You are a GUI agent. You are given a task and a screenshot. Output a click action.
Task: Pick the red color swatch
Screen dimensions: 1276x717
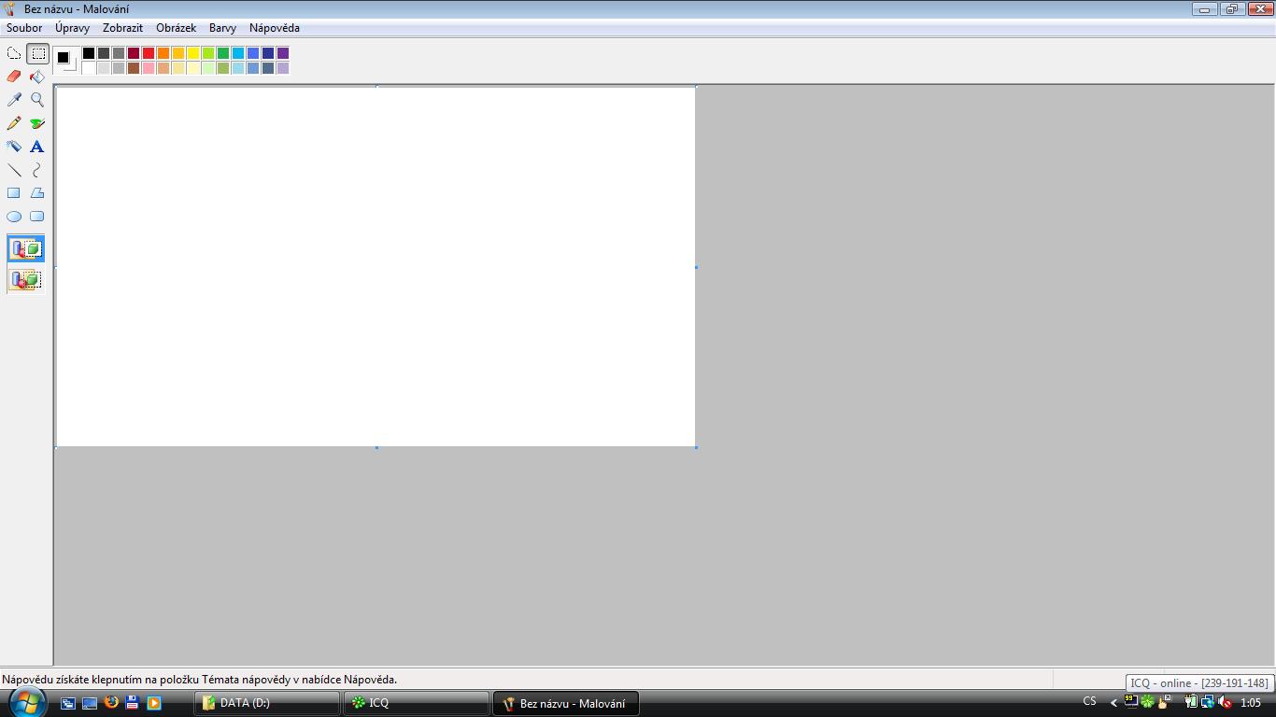coord(149,53)
